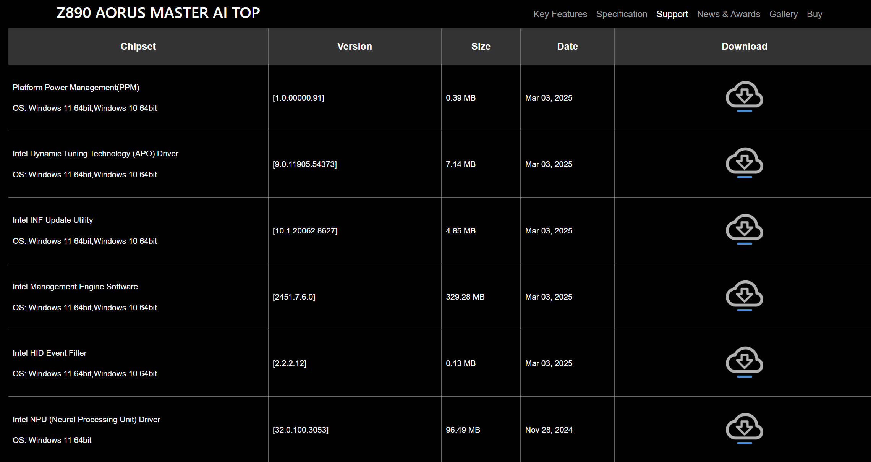Click the 329.28 MB size value

pyautogui.click(x=465, y=297)
